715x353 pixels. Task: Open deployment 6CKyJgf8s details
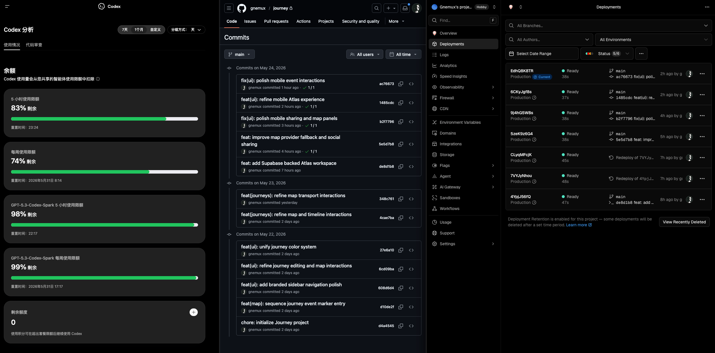(x=521, y=92)
